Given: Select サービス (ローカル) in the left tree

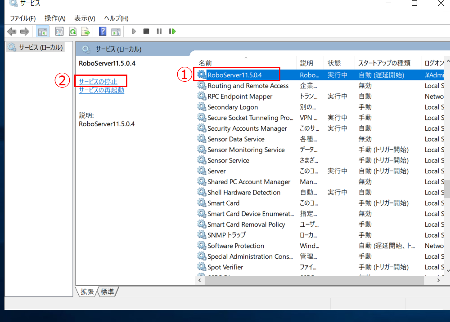Looking at the screenshot, I should pos(35,47).
